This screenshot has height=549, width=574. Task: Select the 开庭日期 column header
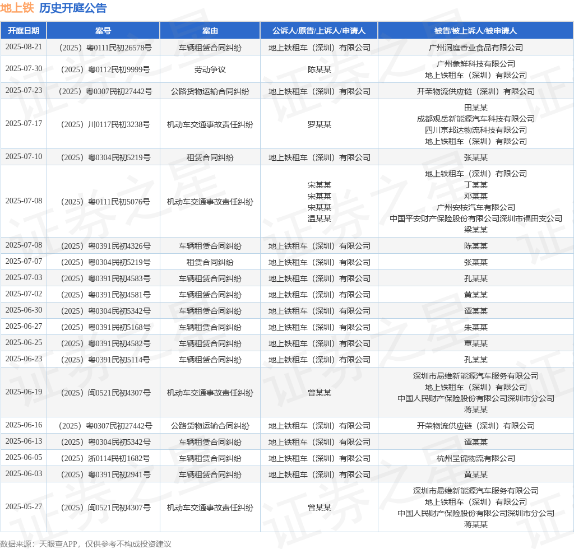tap(24, 31)
